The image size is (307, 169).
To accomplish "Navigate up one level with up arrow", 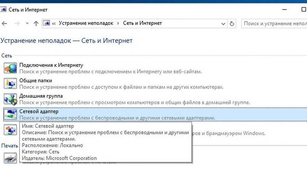I will coord(36,24).
